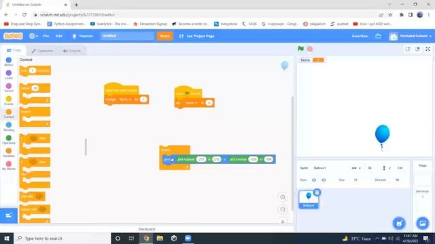Stop the project with red stop icon
435x244 pixels.
point(310,49)
